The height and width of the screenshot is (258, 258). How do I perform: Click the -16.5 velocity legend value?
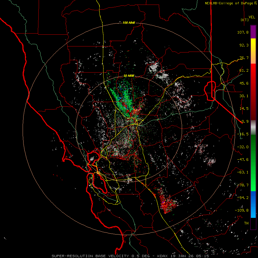click(243, 134)
